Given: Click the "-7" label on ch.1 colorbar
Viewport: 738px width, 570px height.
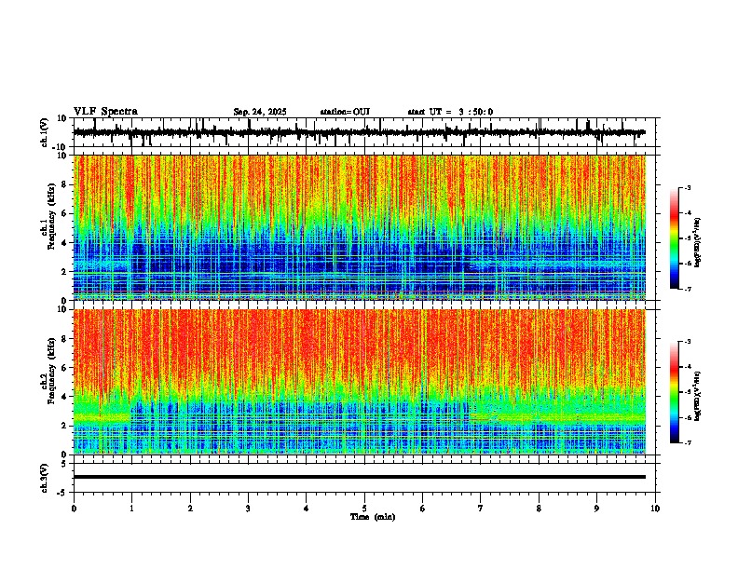Looking at the screenshot, I should click(x=688, y=289).
